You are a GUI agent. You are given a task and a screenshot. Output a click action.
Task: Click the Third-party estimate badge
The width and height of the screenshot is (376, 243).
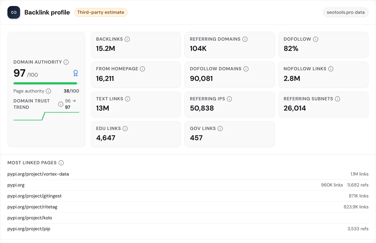[x=101, y=12]
